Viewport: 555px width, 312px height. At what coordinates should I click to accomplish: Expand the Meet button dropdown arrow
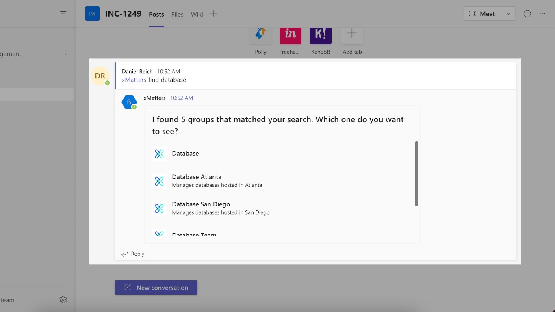[x=508, y=14]
